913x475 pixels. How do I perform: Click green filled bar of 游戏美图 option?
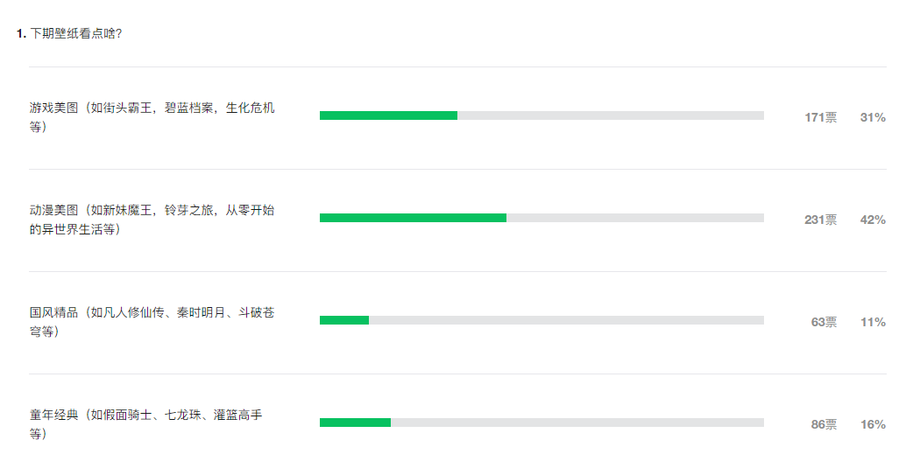(388, 115)
